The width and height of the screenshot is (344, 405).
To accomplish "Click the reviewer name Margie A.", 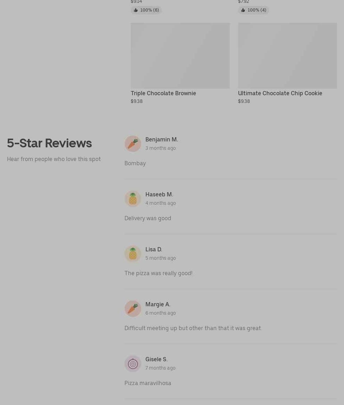I will click(x=158, y=305).
